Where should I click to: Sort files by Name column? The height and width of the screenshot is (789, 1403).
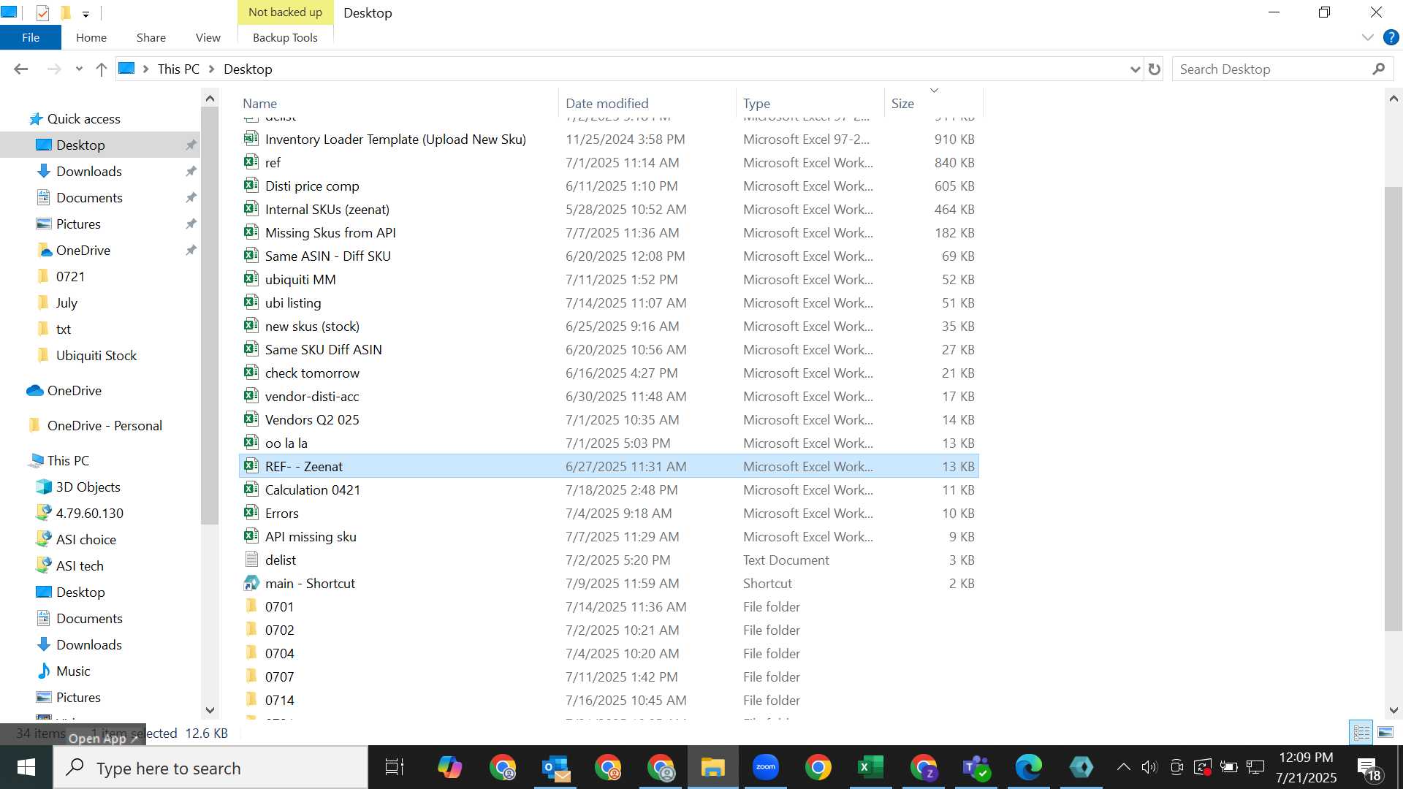click(398, 104)
